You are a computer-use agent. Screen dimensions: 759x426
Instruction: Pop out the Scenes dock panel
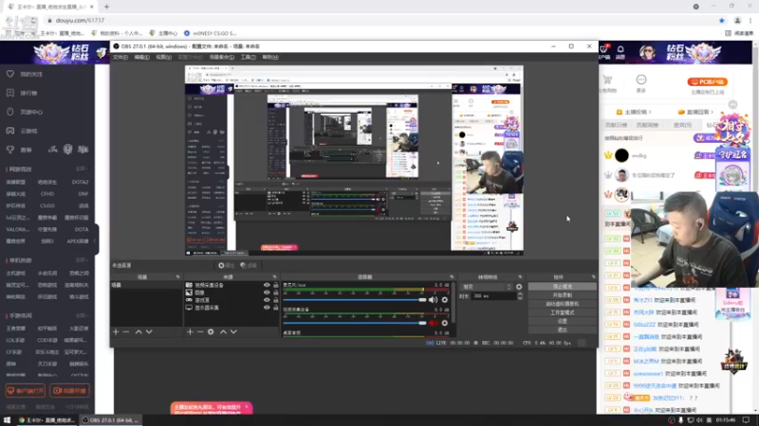point(177,276)
